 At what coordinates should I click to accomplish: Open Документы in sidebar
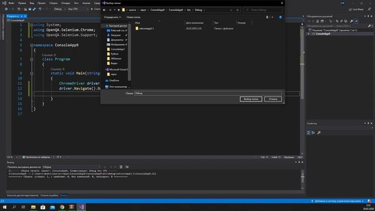[x=117, y=40]
